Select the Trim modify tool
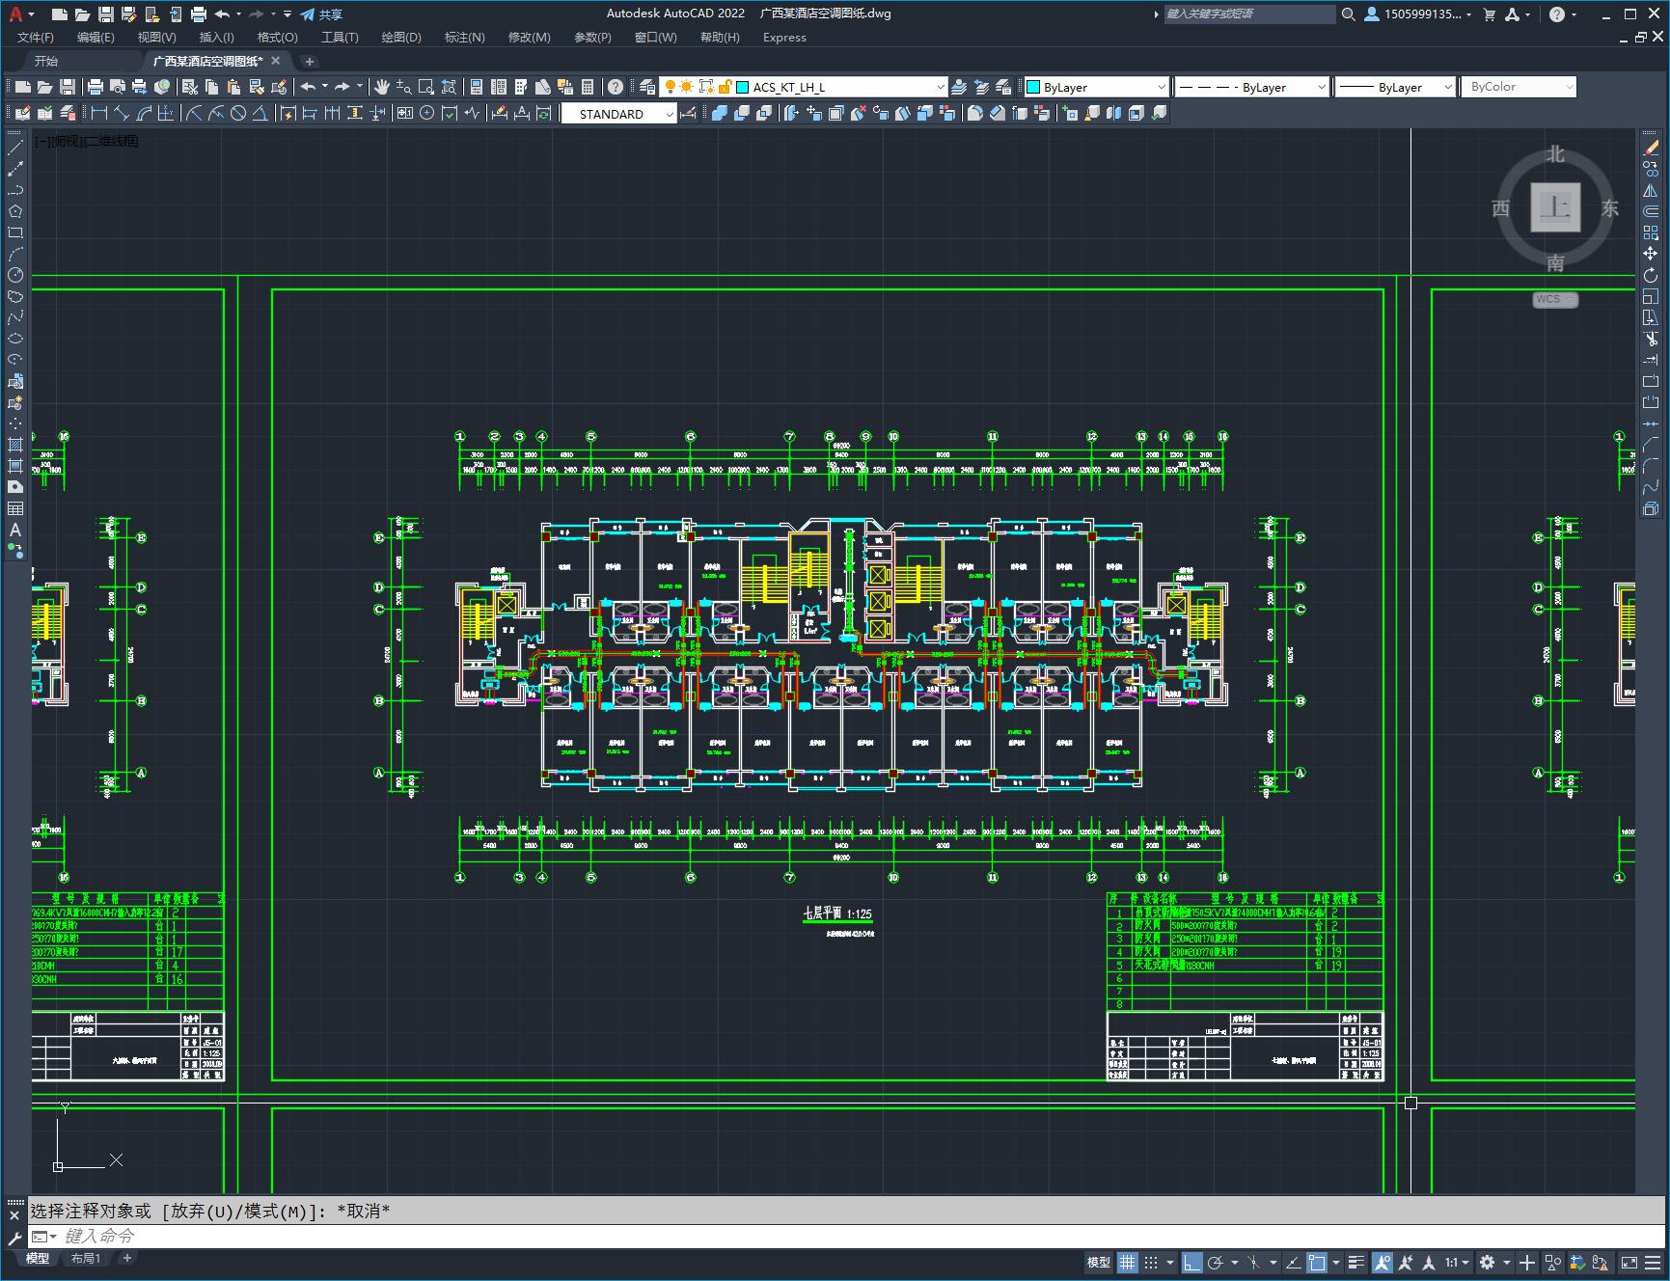 point(1651,339)
